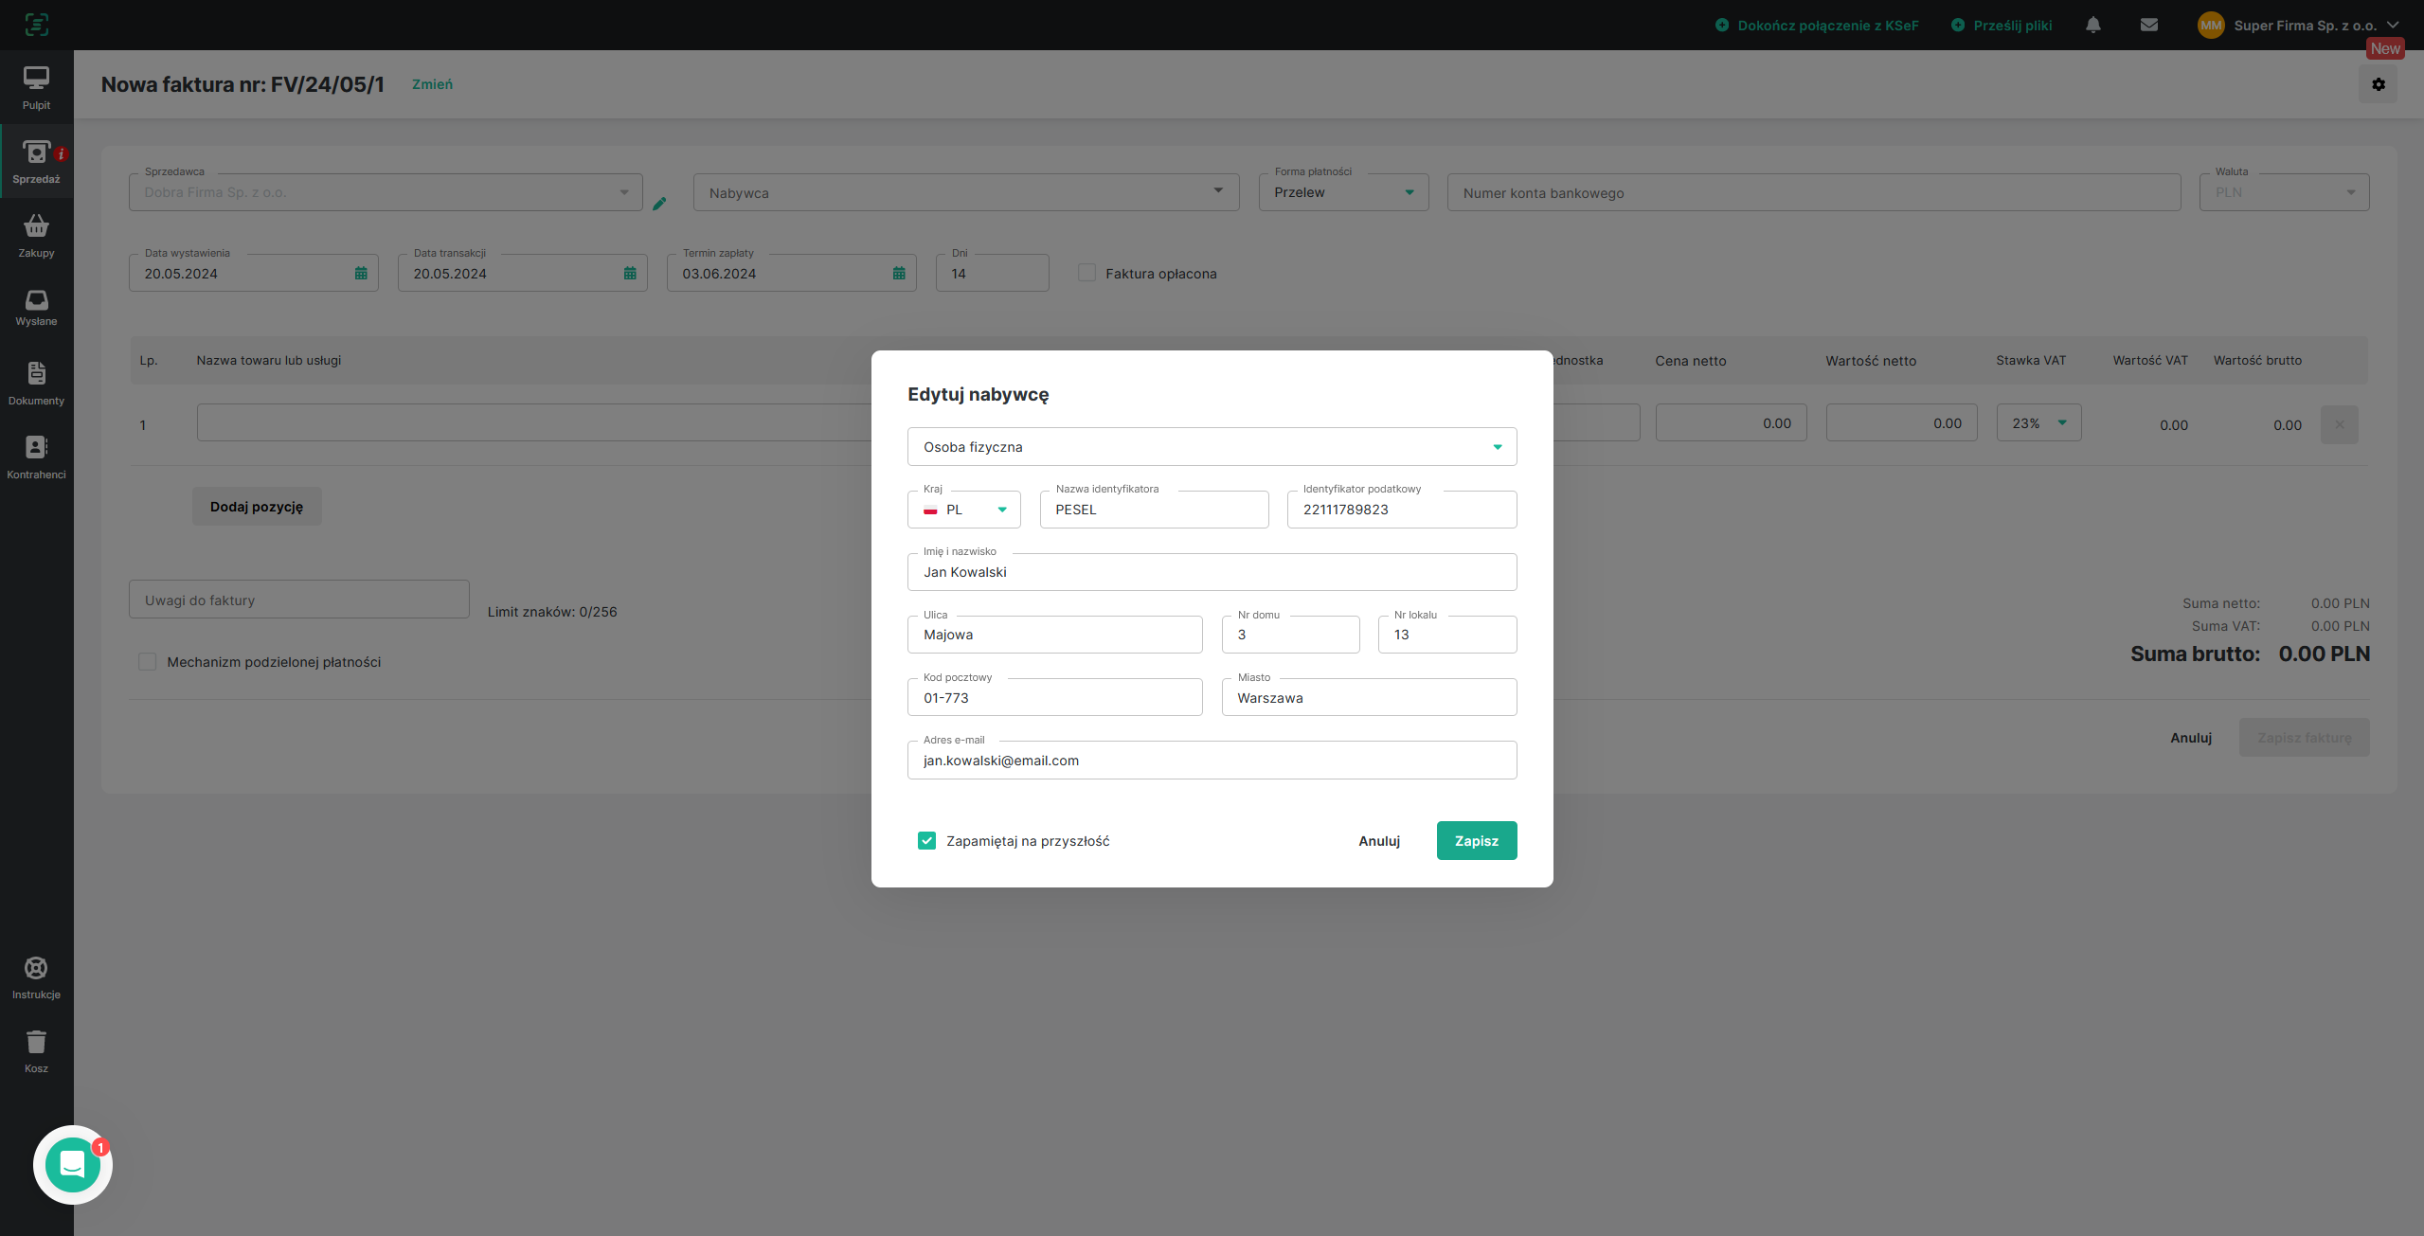Open the chat support bubble
The image size is (2424, 1236).
coord(73,1165)
